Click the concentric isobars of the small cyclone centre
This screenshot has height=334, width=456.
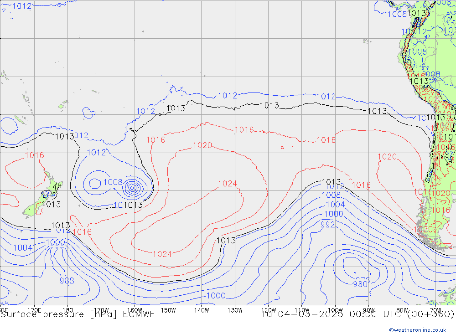(133, 188)
